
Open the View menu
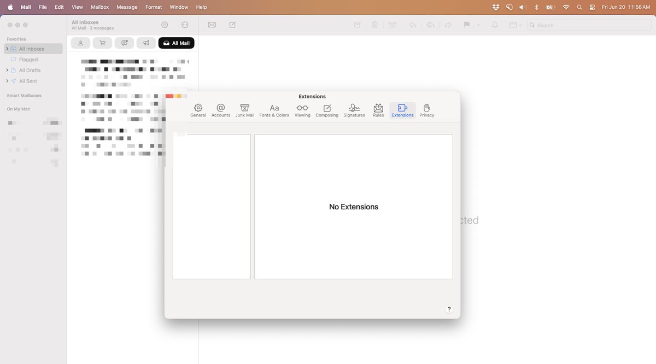click(77, 7)
